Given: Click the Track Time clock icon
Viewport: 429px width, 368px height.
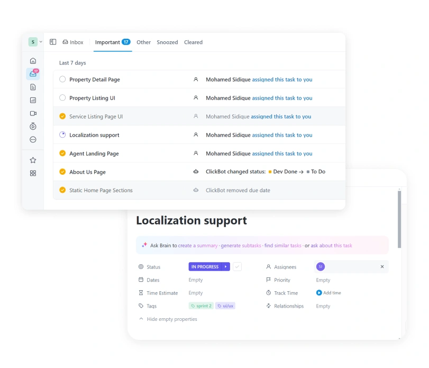Looking at the screenshot, I should point(268,293).
